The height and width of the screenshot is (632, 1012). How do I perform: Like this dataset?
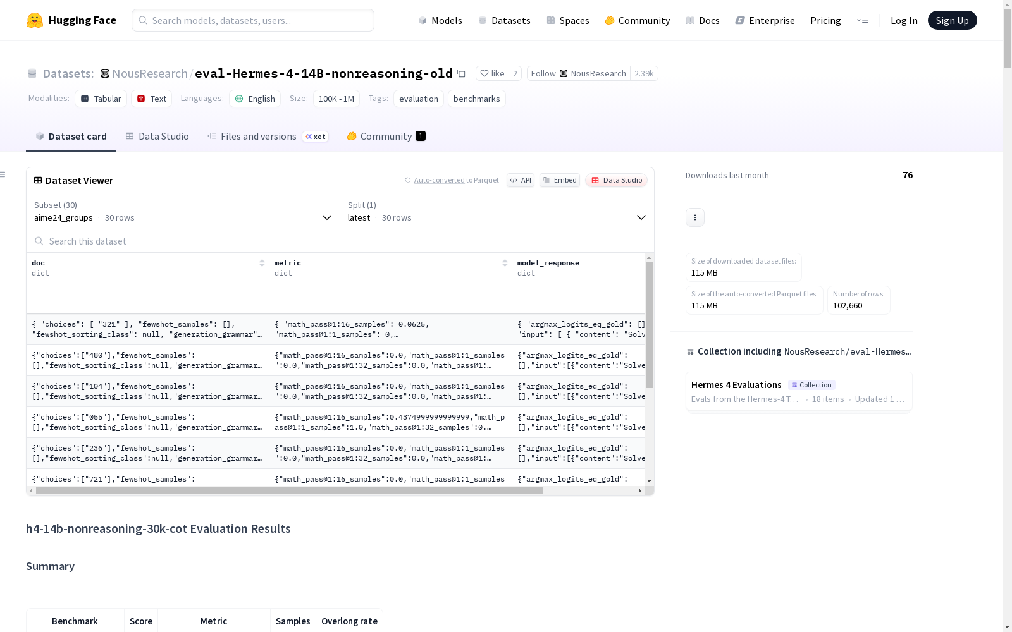point(492,73)
